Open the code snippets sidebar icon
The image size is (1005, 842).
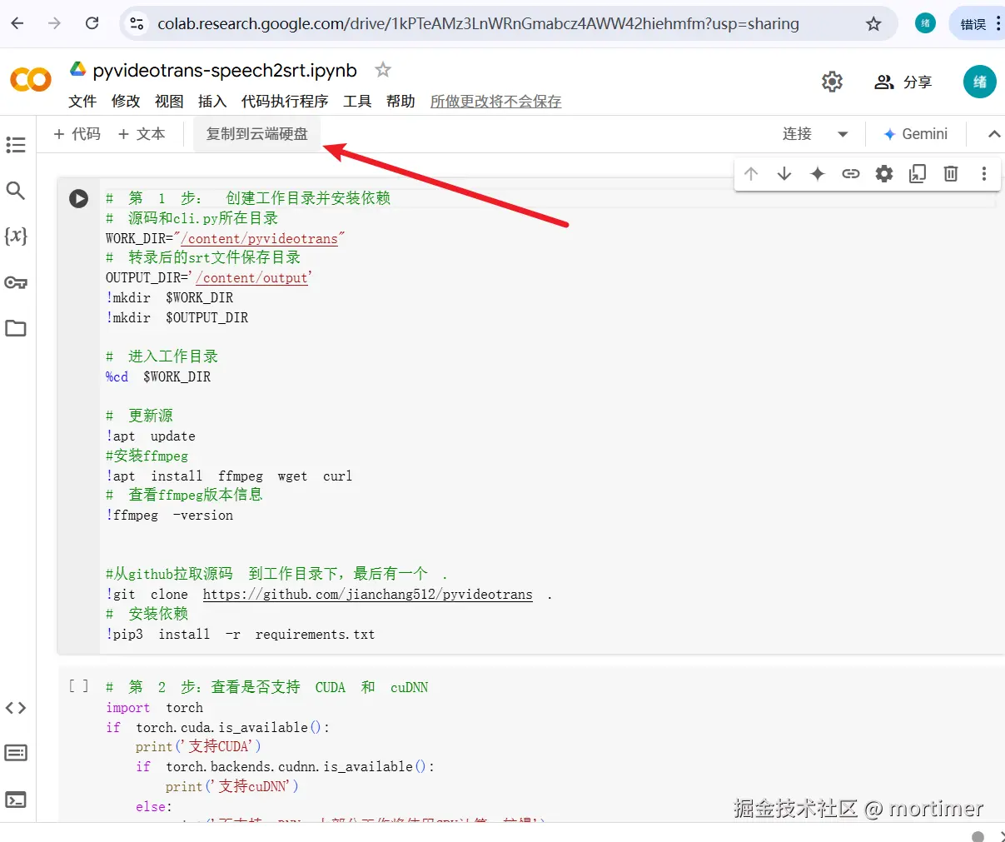coord(16,708)
